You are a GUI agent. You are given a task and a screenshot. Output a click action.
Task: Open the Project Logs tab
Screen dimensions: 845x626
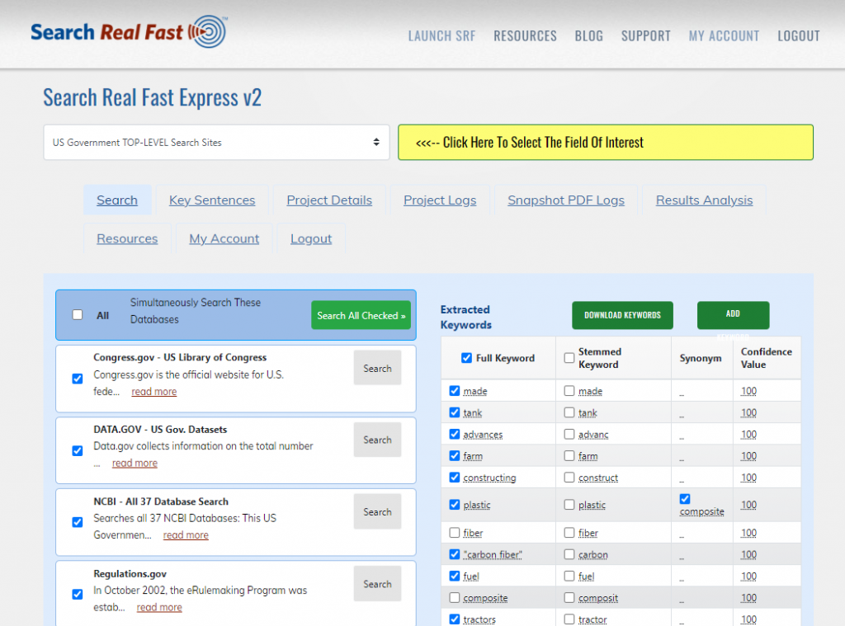[440, 200]
